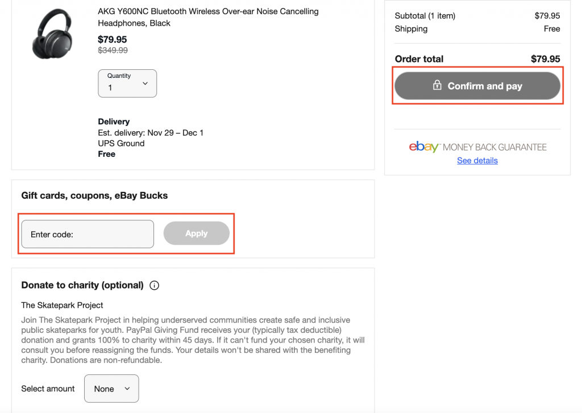Open the See details guarantee link
The width and height of the screenshot is (582, 413).
tap(477, 161)
